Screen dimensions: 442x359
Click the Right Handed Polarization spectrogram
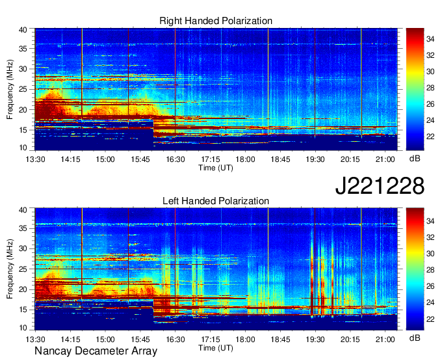tap(216, 89)
